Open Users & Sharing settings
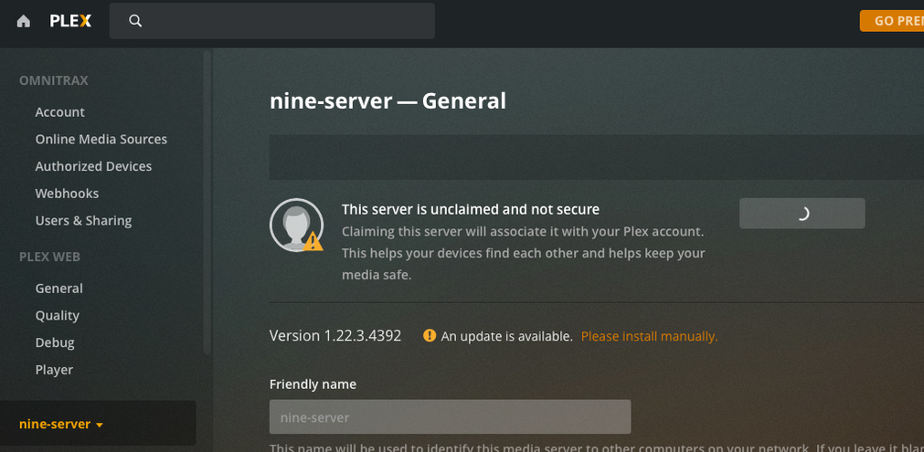This screenshot has width=924, height=452. point(83,221)
